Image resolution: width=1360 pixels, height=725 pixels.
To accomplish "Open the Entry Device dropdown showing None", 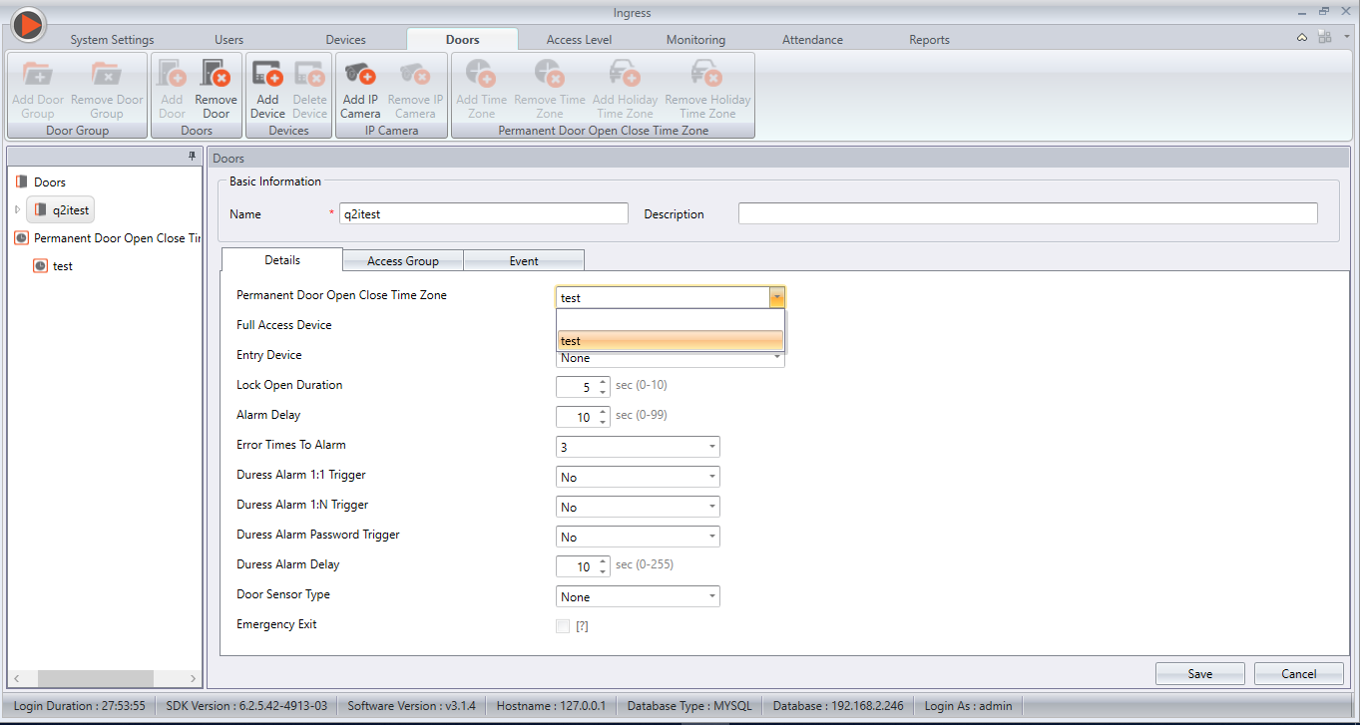I will pos(671,358).
